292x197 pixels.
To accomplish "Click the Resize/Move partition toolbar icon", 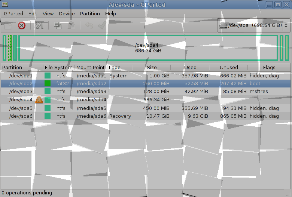I will click(x=39, y=25).
